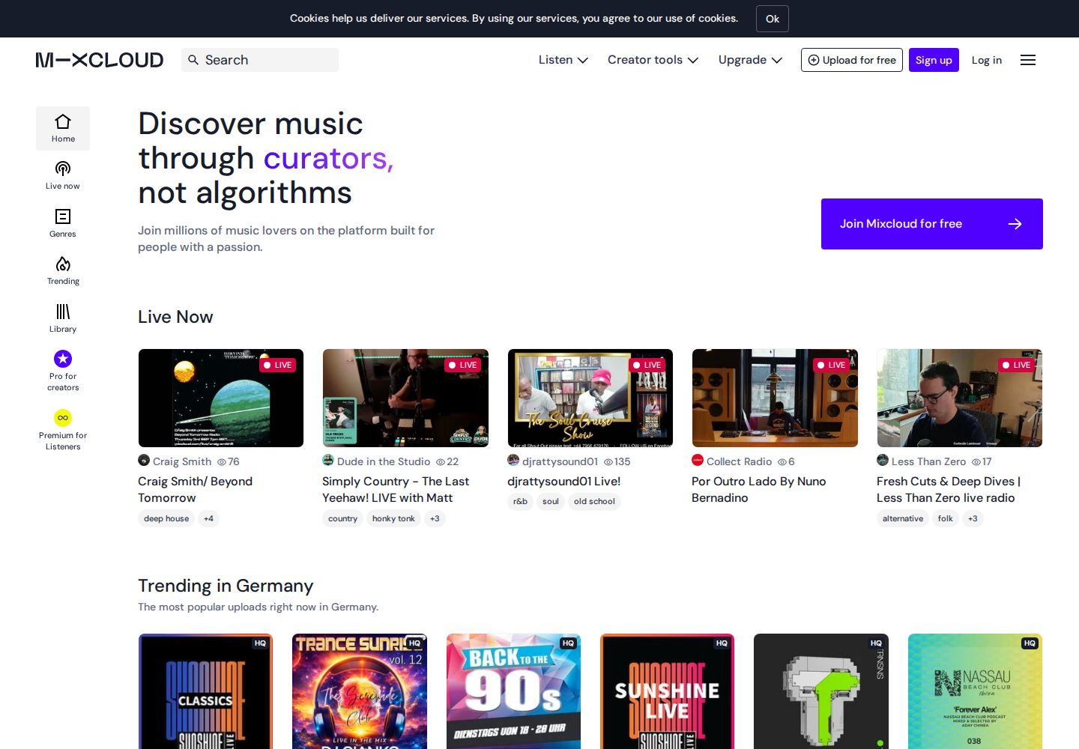The height and width of the screenshot is (749, 1079).
Task: Click Collect Radio username link
Action: coord(739,461)
